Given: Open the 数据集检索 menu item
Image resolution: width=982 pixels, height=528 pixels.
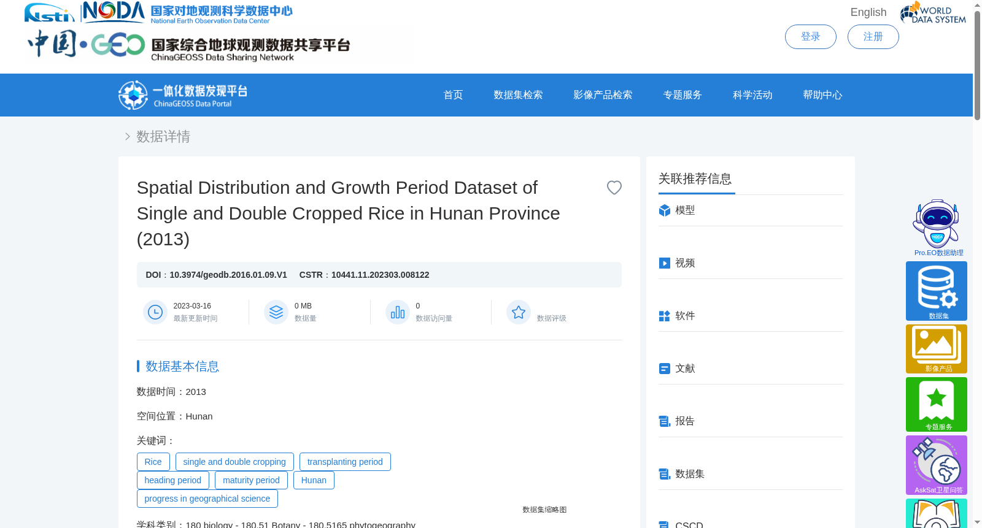Looking at the screenshot, I should [x=518, y=95].
